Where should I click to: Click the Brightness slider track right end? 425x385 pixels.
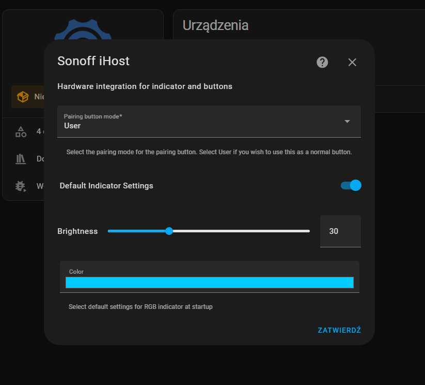[x=308, y=231]
